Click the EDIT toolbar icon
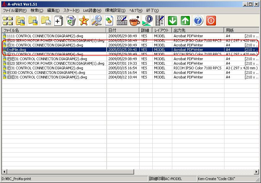 pos(122,21)
